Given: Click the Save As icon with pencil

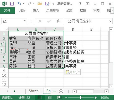Looking at the screenshot, I should click(47, 4).
